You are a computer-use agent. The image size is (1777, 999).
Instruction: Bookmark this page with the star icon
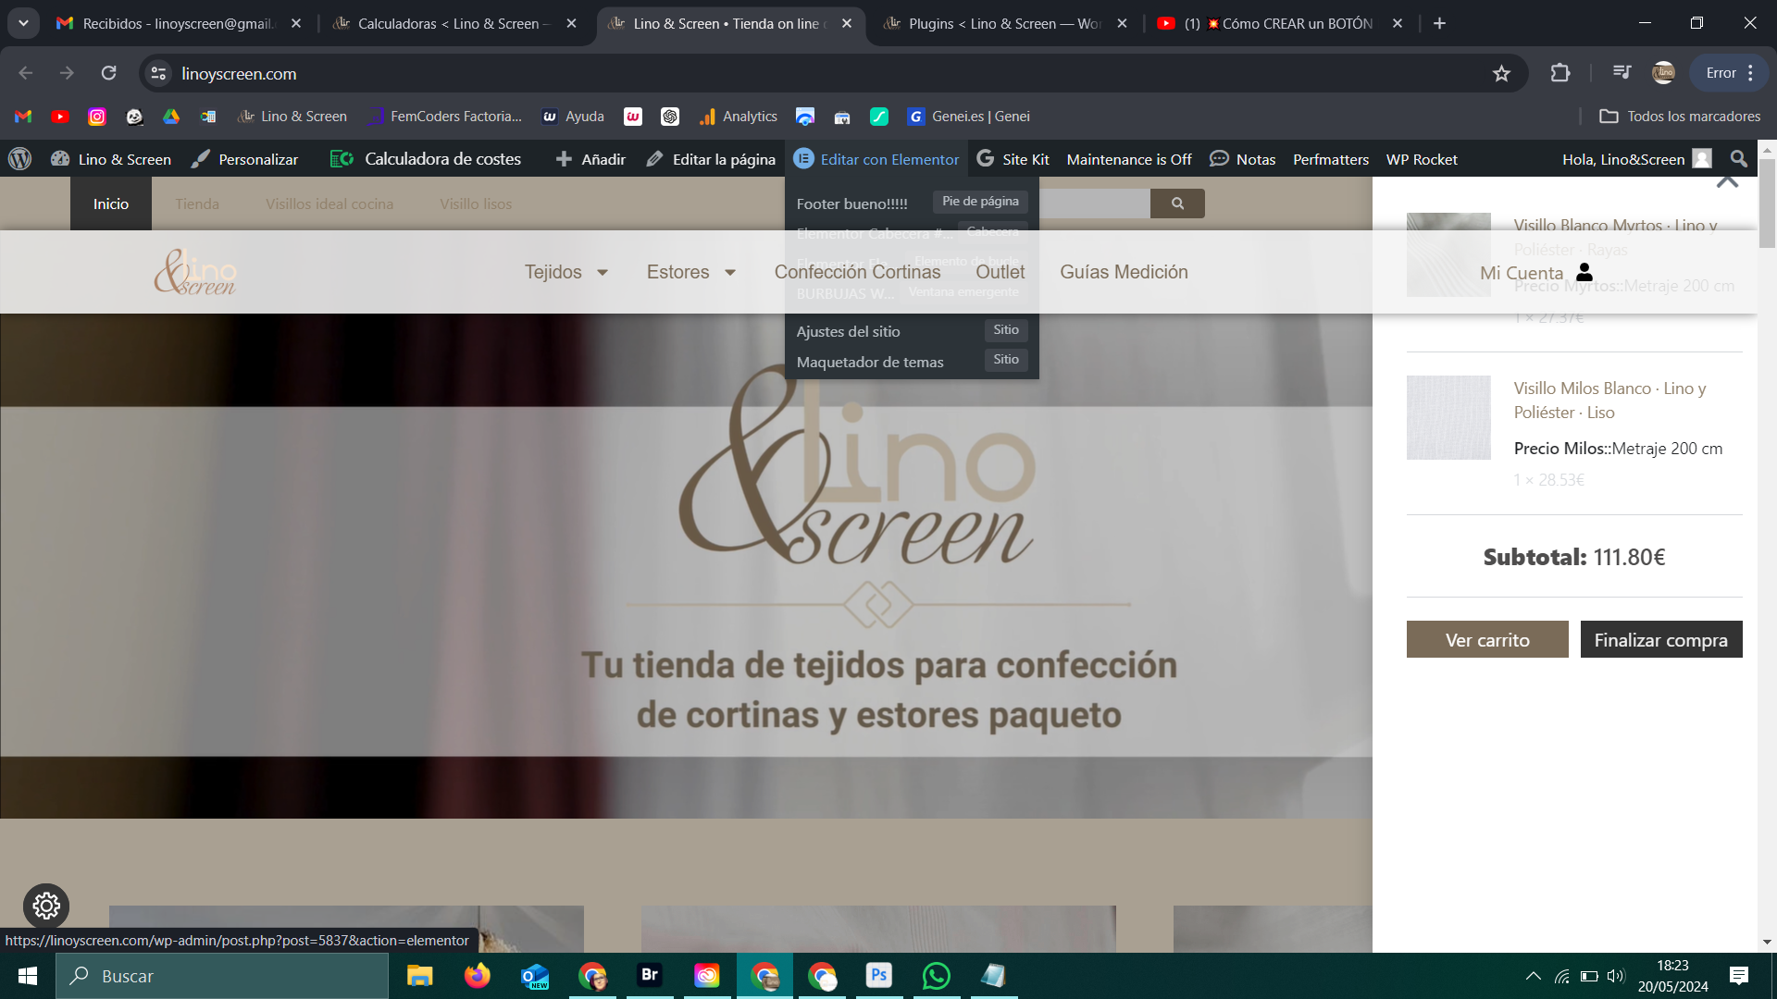1501,73
